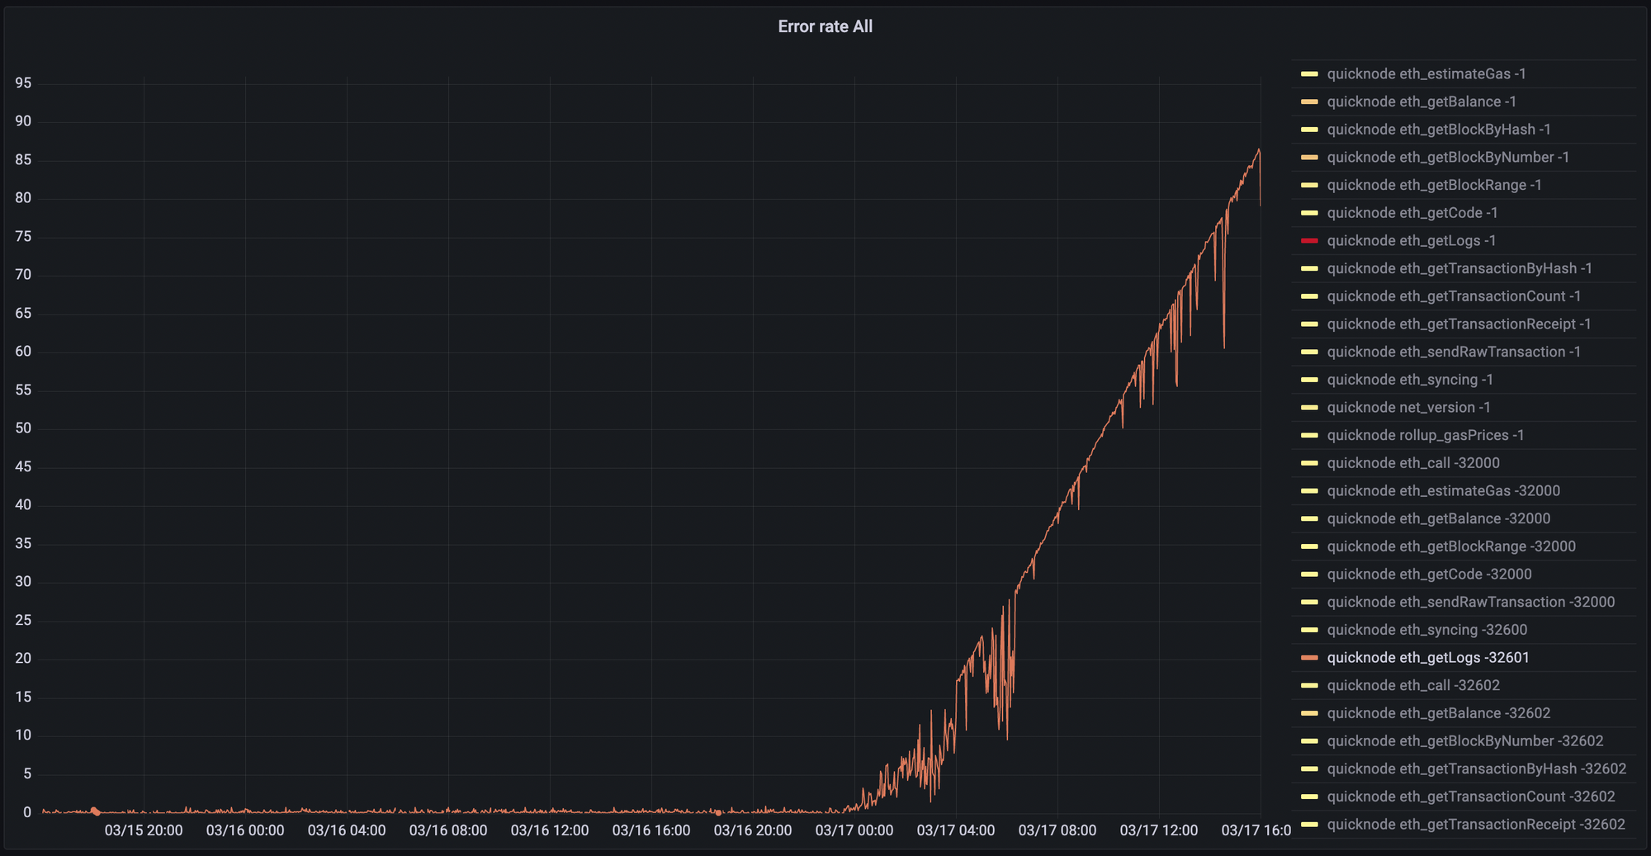Select legend series quicknode eth_call -32000

tap(1413, 463)
